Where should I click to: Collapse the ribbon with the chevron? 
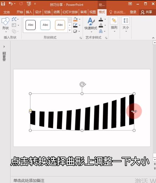tap(153, 38)
